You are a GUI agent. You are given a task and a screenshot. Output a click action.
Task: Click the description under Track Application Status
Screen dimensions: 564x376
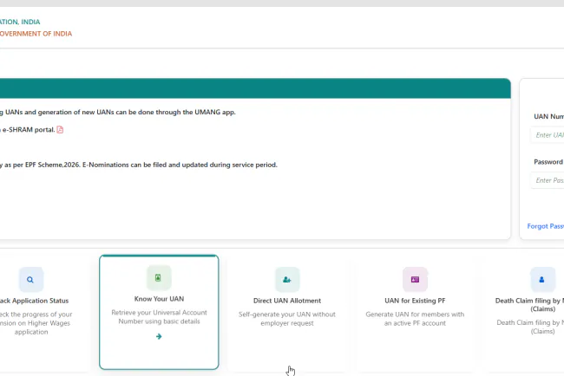point(36,323)
